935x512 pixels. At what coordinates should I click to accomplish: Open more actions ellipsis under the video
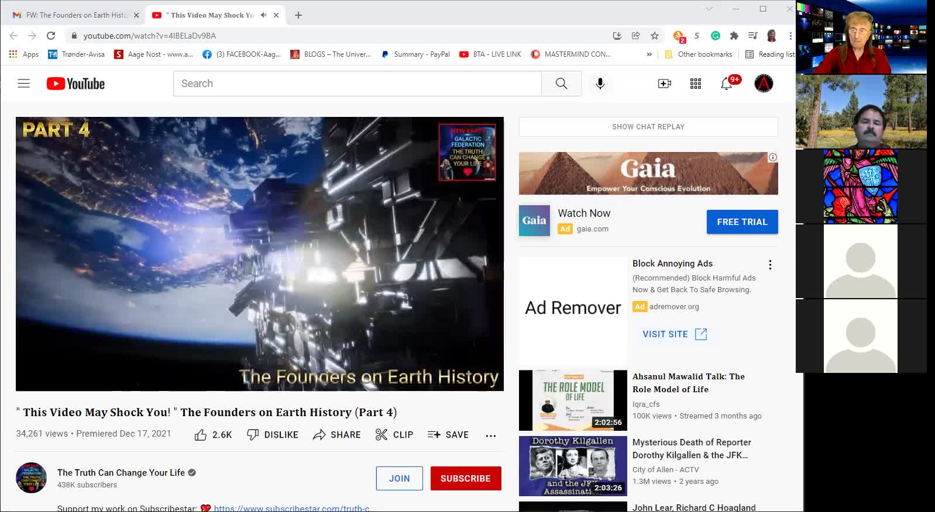[x=491, y=435]
